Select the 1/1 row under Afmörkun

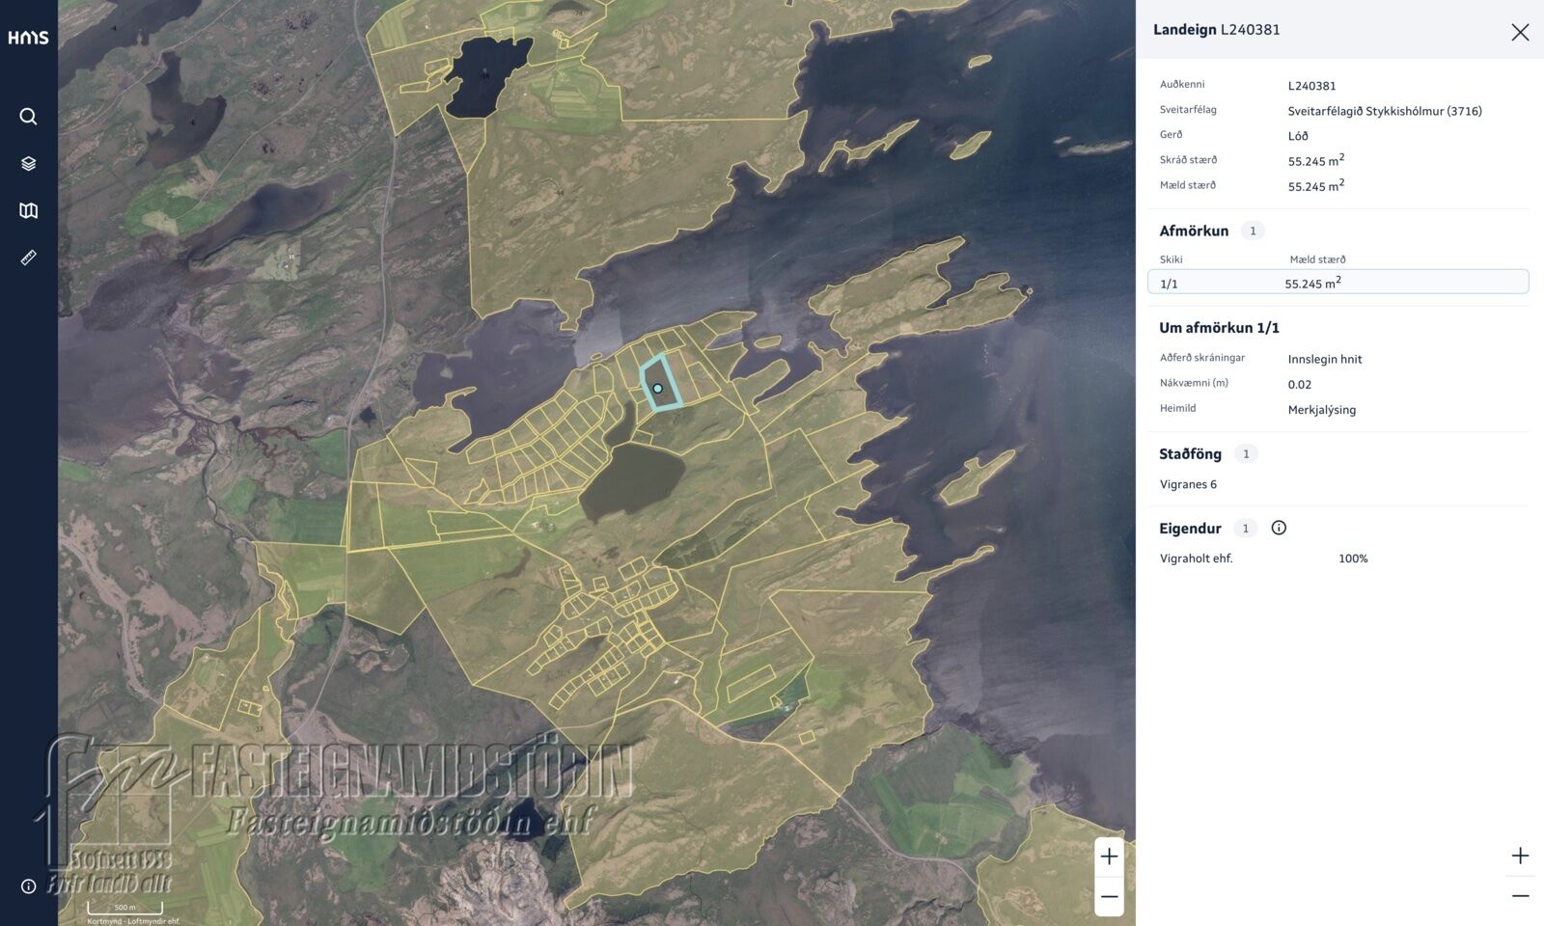click(x=1337, y=283)
